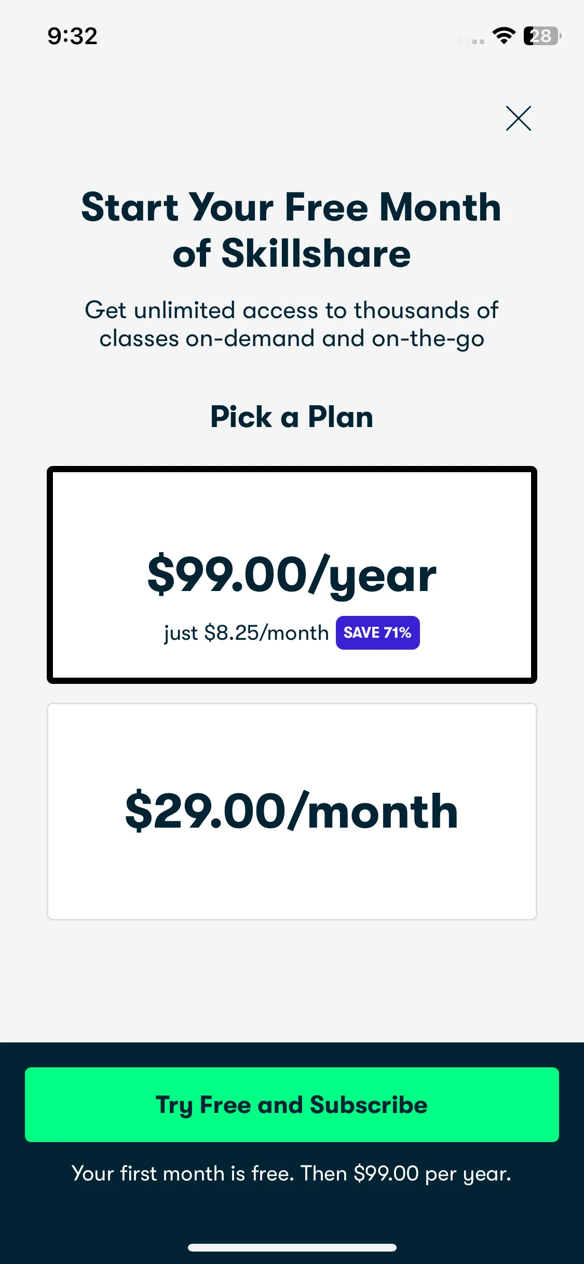
Task: Choose the monthly price labeled $29.00/month
Action: pos(292,812)
